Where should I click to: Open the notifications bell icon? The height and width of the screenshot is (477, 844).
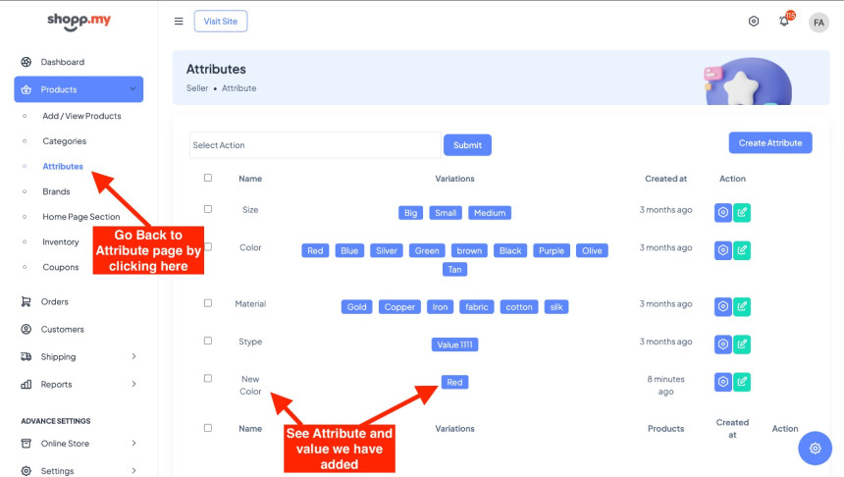784,22
